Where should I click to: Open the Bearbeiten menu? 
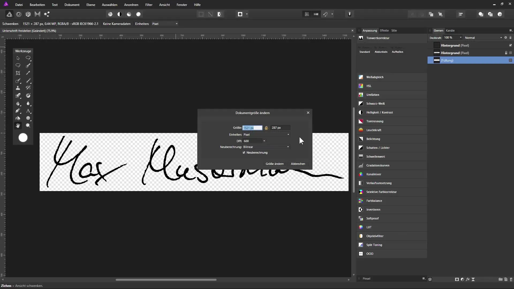click(x=37, y=5)
